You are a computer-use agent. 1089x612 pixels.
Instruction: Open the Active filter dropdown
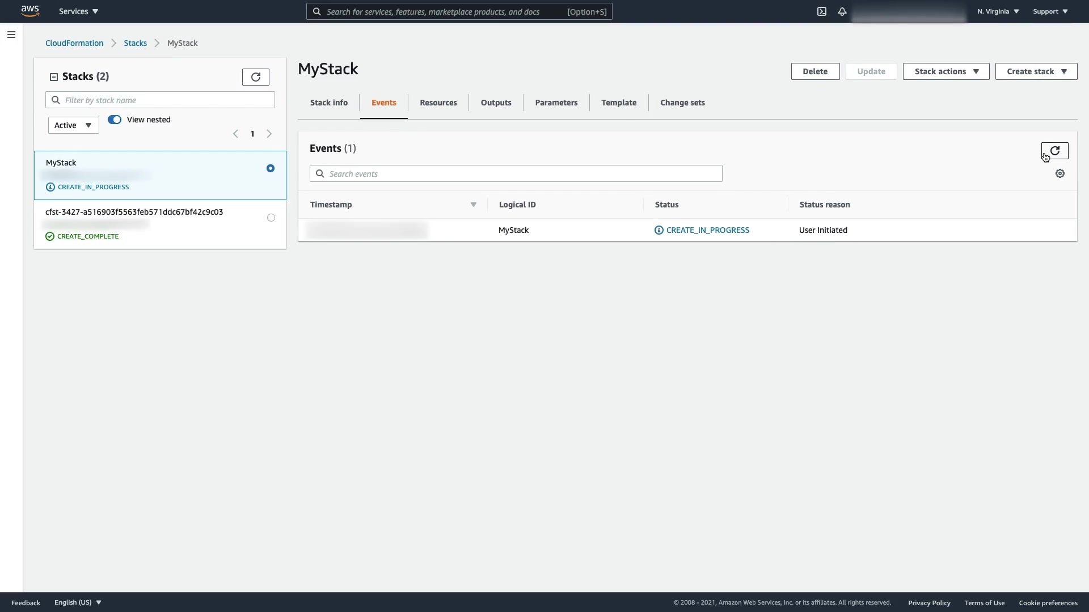73,125
